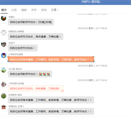Image resolution: width=131 pixels, height=118 pixels.
Task: Click sender name 办公室-金检华
Action: pos(15,69)
